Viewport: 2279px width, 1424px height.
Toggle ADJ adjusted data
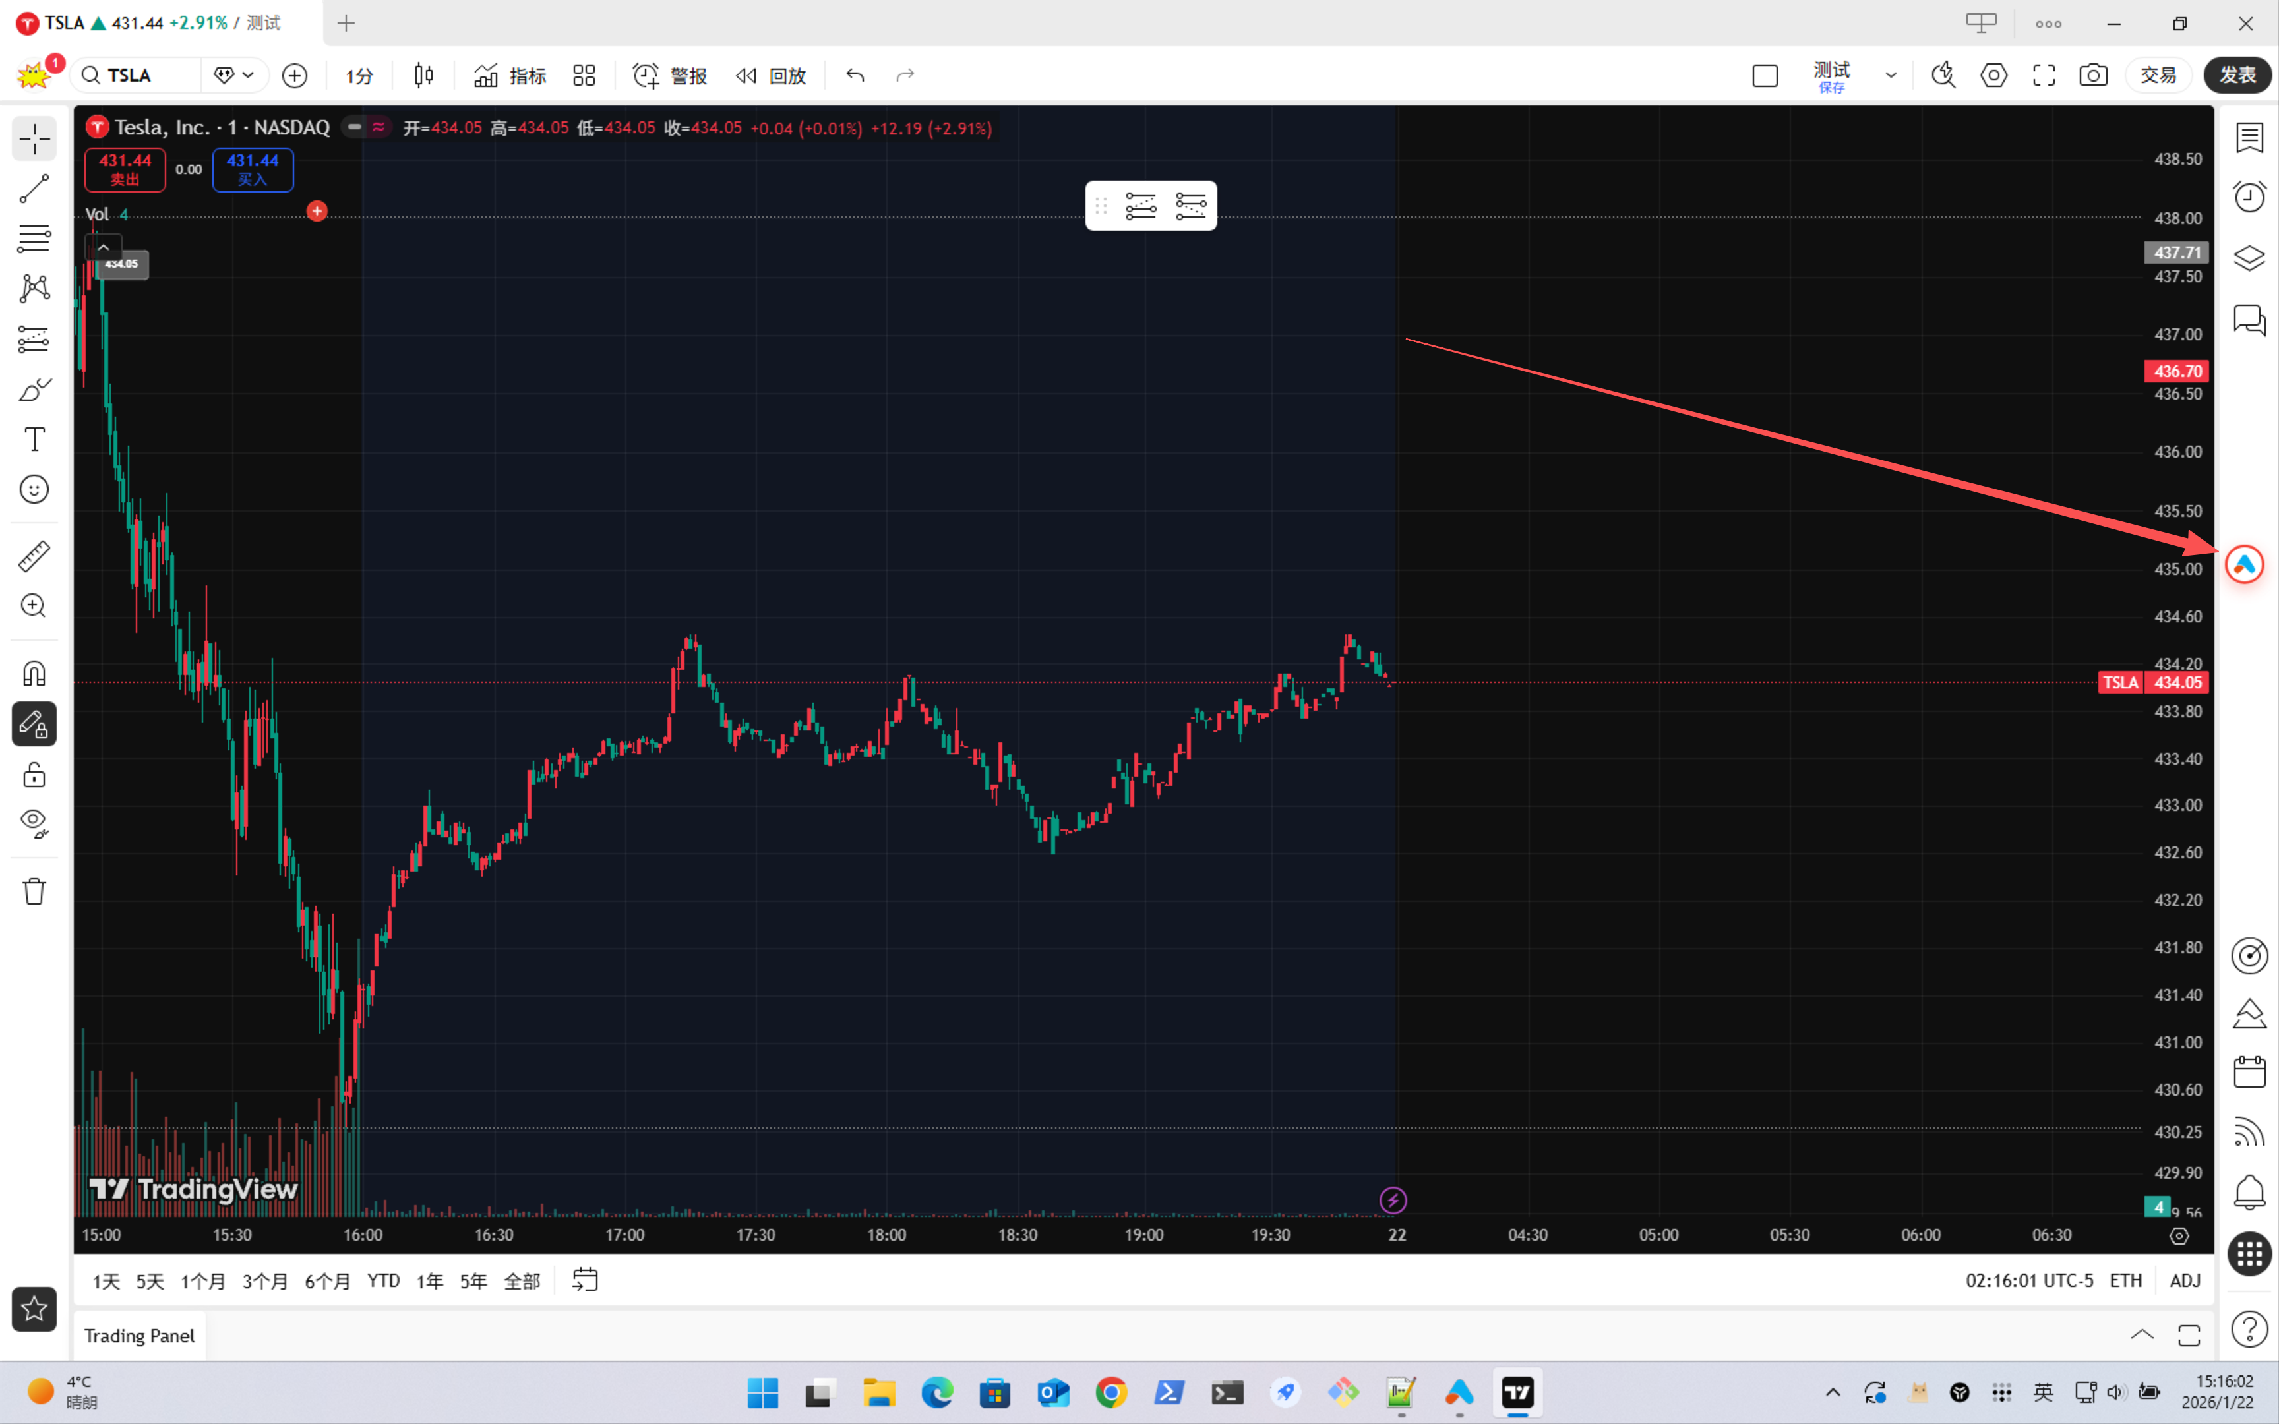coord(2185,1280)
